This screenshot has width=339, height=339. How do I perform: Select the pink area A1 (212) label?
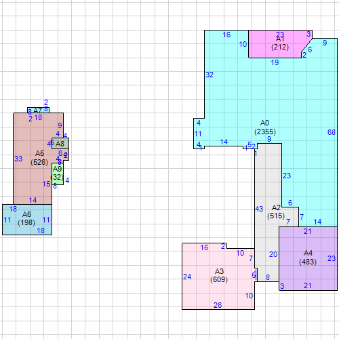pyautogui.click(x=280, y=43)
